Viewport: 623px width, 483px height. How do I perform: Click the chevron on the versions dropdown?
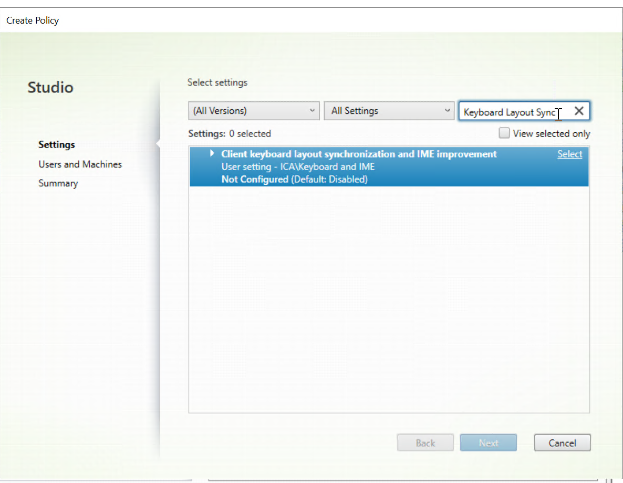click(312, 111)
